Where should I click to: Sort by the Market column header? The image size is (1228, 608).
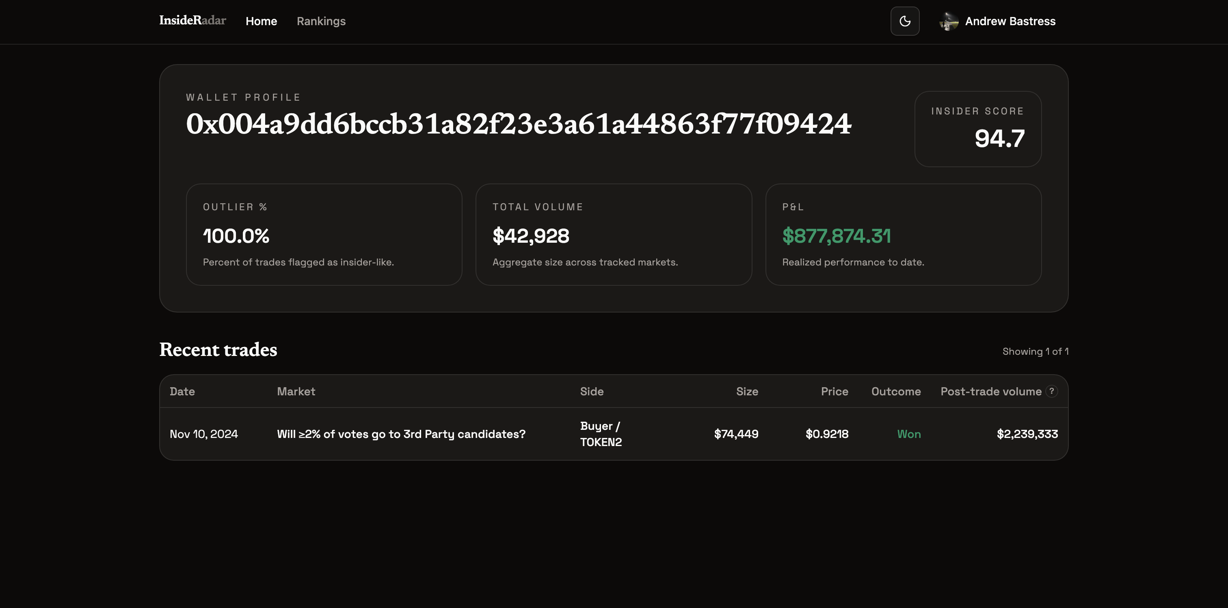[x=296, y=391]
